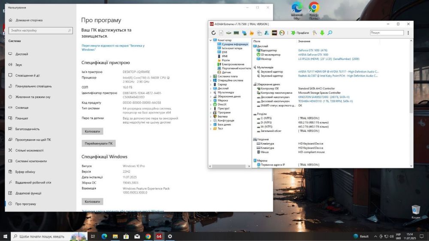Select Електроживлення tree item

pos(233,64)
